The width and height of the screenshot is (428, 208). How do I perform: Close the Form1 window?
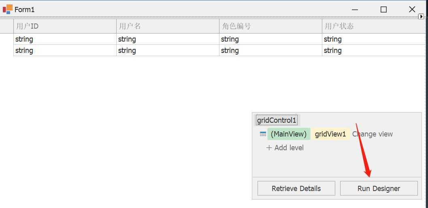[x=412, y=10]
